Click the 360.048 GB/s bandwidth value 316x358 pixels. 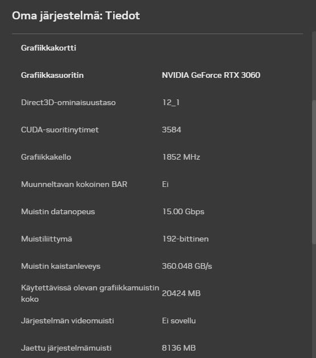[x=187, y=266]
